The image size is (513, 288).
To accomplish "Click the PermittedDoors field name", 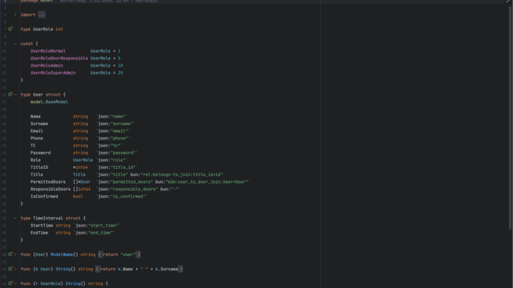I will point(48,182).
